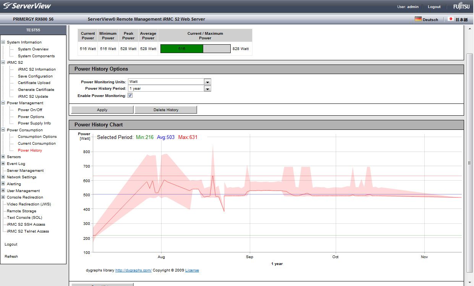Screen dimensions: 474x286
Task: Open iRMC S2 SSH Access
Action: pyautogui.click(x=26, y=225)
